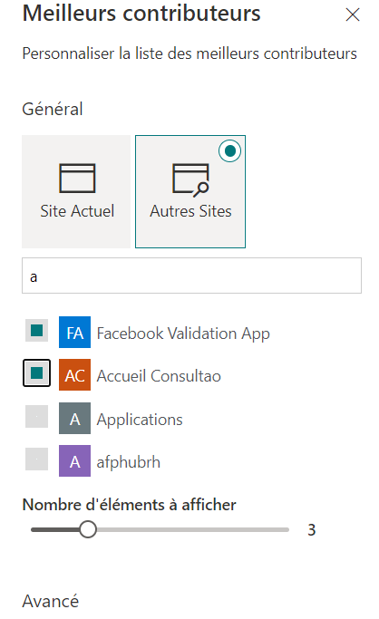The height and width of the screenshot is (619, 379).
Task: Check the Applications site checkbox
Action: (36, 417)
